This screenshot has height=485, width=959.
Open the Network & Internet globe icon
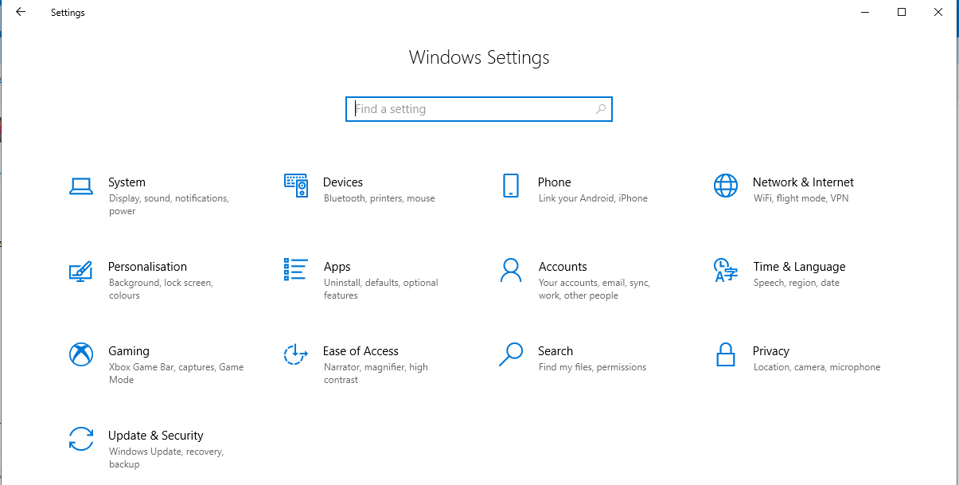pyautogui.click(x=726, y=186)
